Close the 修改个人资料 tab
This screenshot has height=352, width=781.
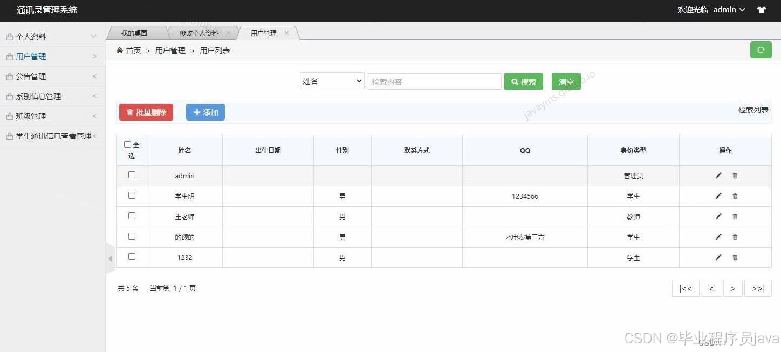coord(228,33)
